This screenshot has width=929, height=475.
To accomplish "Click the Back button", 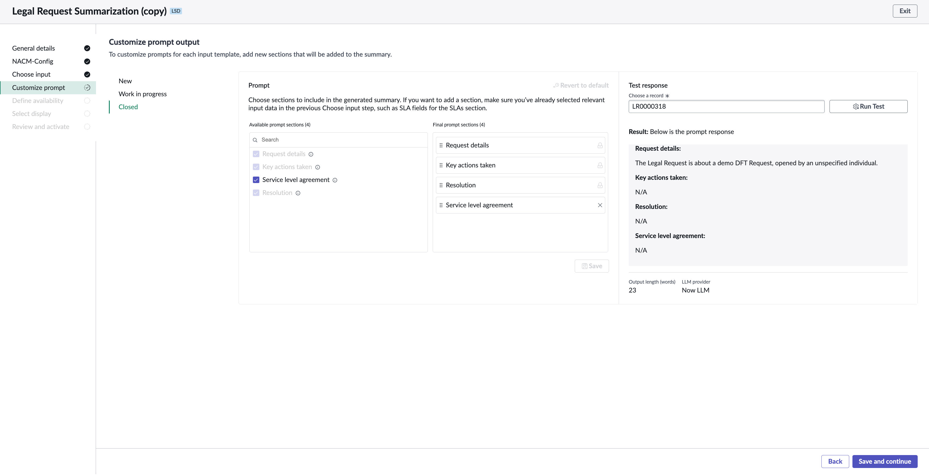I will point(835,462).
